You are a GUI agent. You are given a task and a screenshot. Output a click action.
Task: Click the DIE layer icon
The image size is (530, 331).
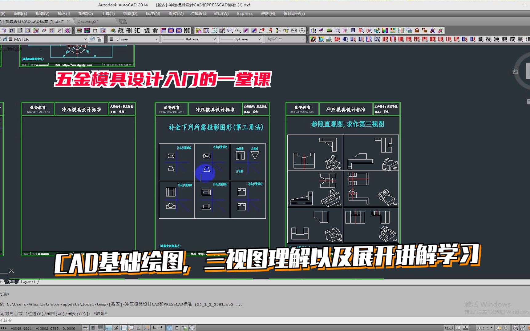tap(433, 39)
